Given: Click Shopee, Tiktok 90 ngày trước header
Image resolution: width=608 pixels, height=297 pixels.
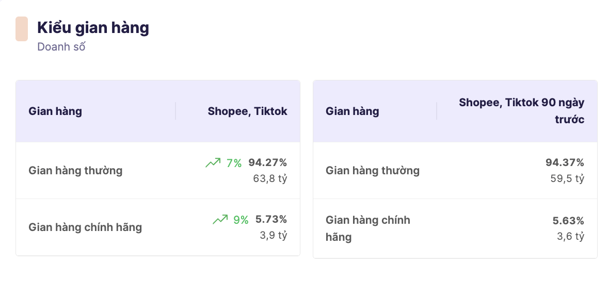Looking at the screenshot, I should (521, 111).
